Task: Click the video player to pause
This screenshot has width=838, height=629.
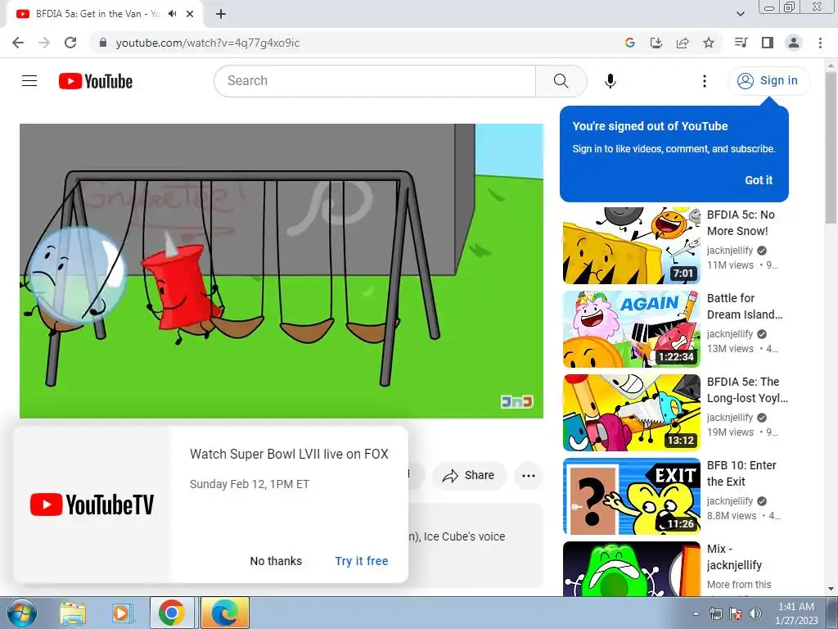Action: (x=282, y=270)
